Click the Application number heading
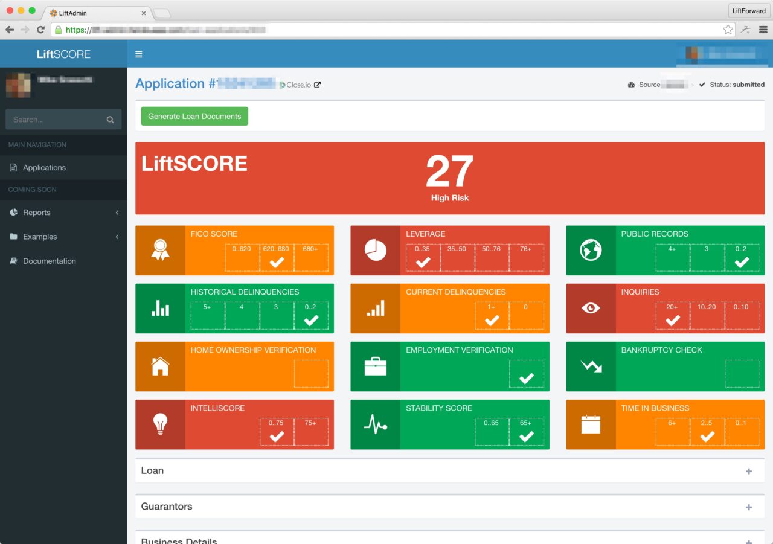The height and width of the screenshot is (544, 773). [x=206, y=84]
